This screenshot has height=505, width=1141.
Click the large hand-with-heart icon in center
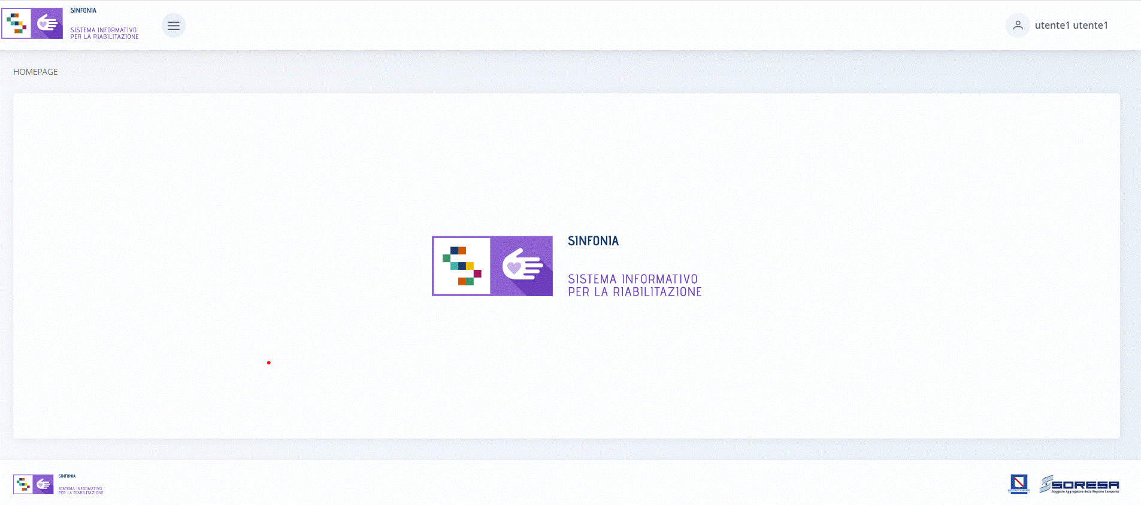coord(522,266)
